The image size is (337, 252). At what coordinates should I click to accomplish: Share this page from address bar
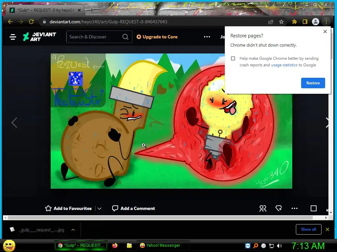coord(271,22)
